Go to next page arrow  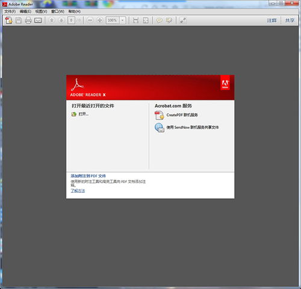(x=61, y=20)
